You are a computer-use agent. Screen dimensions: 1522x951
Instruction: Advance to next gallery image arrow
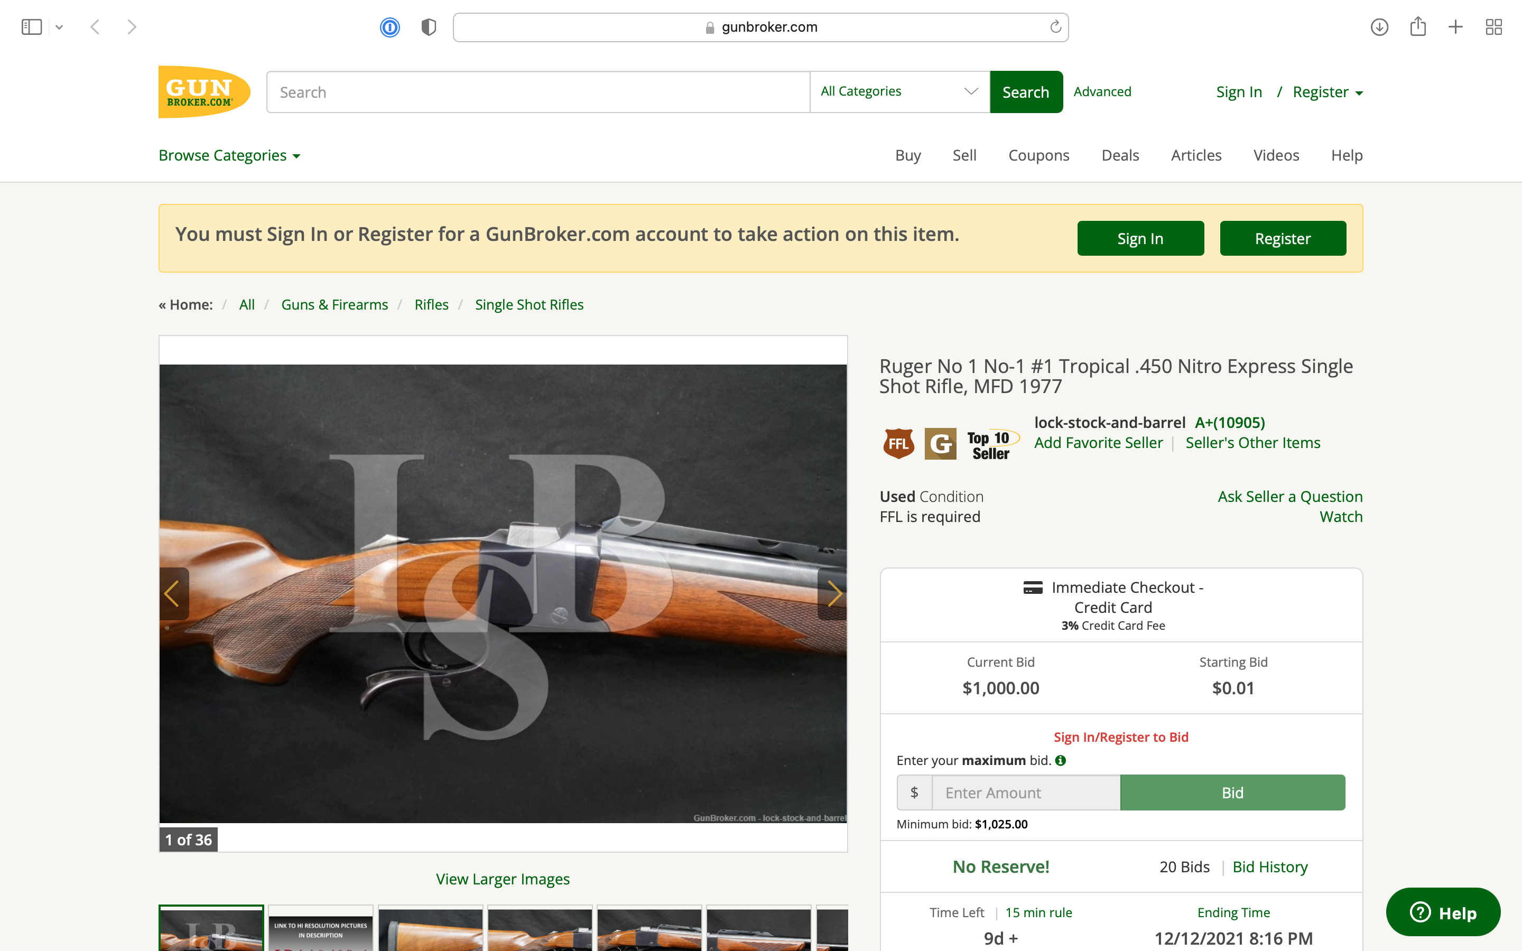(833, 594)
